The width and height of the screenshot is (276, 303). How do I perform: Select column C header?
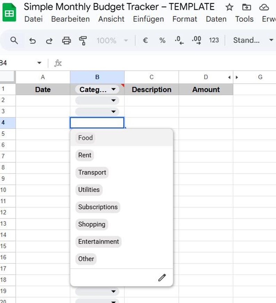(x=152, y=77)
